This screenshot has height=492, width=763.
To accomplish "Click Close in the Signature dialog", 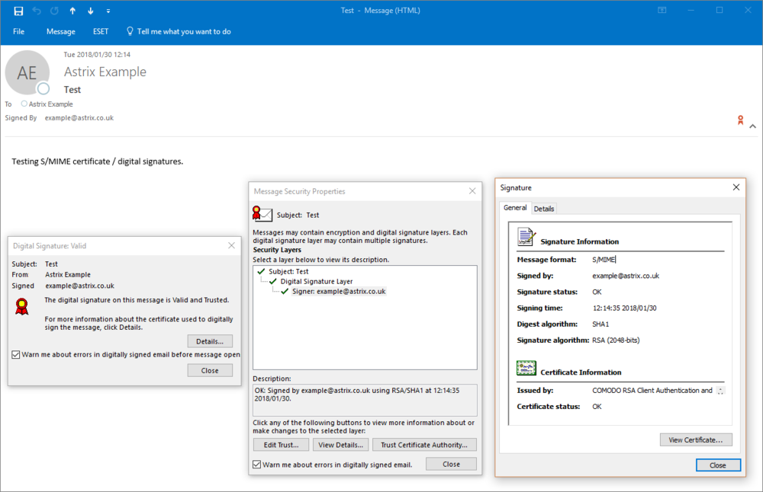I will (x=718, y=465).
